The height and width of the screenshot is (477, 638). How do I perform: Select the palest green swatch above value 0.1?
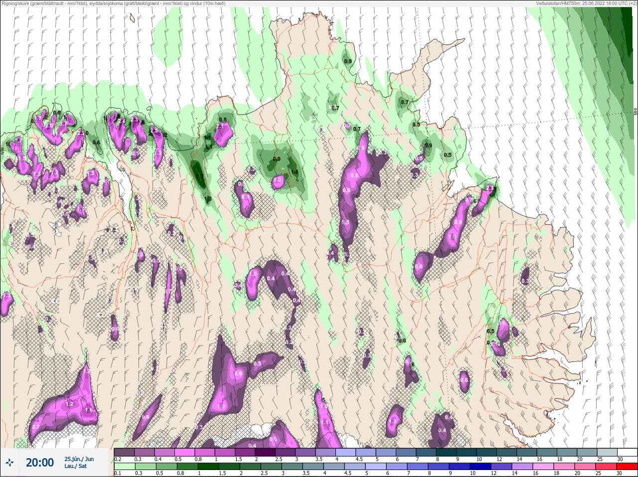(x=125, y=466)
